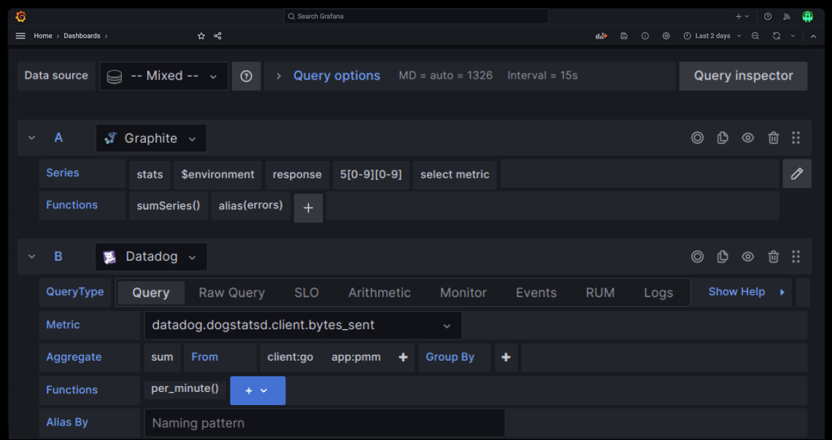Open dashboard insights
Viewport: 832px width, 440px height.
click(x=644, y=35)
